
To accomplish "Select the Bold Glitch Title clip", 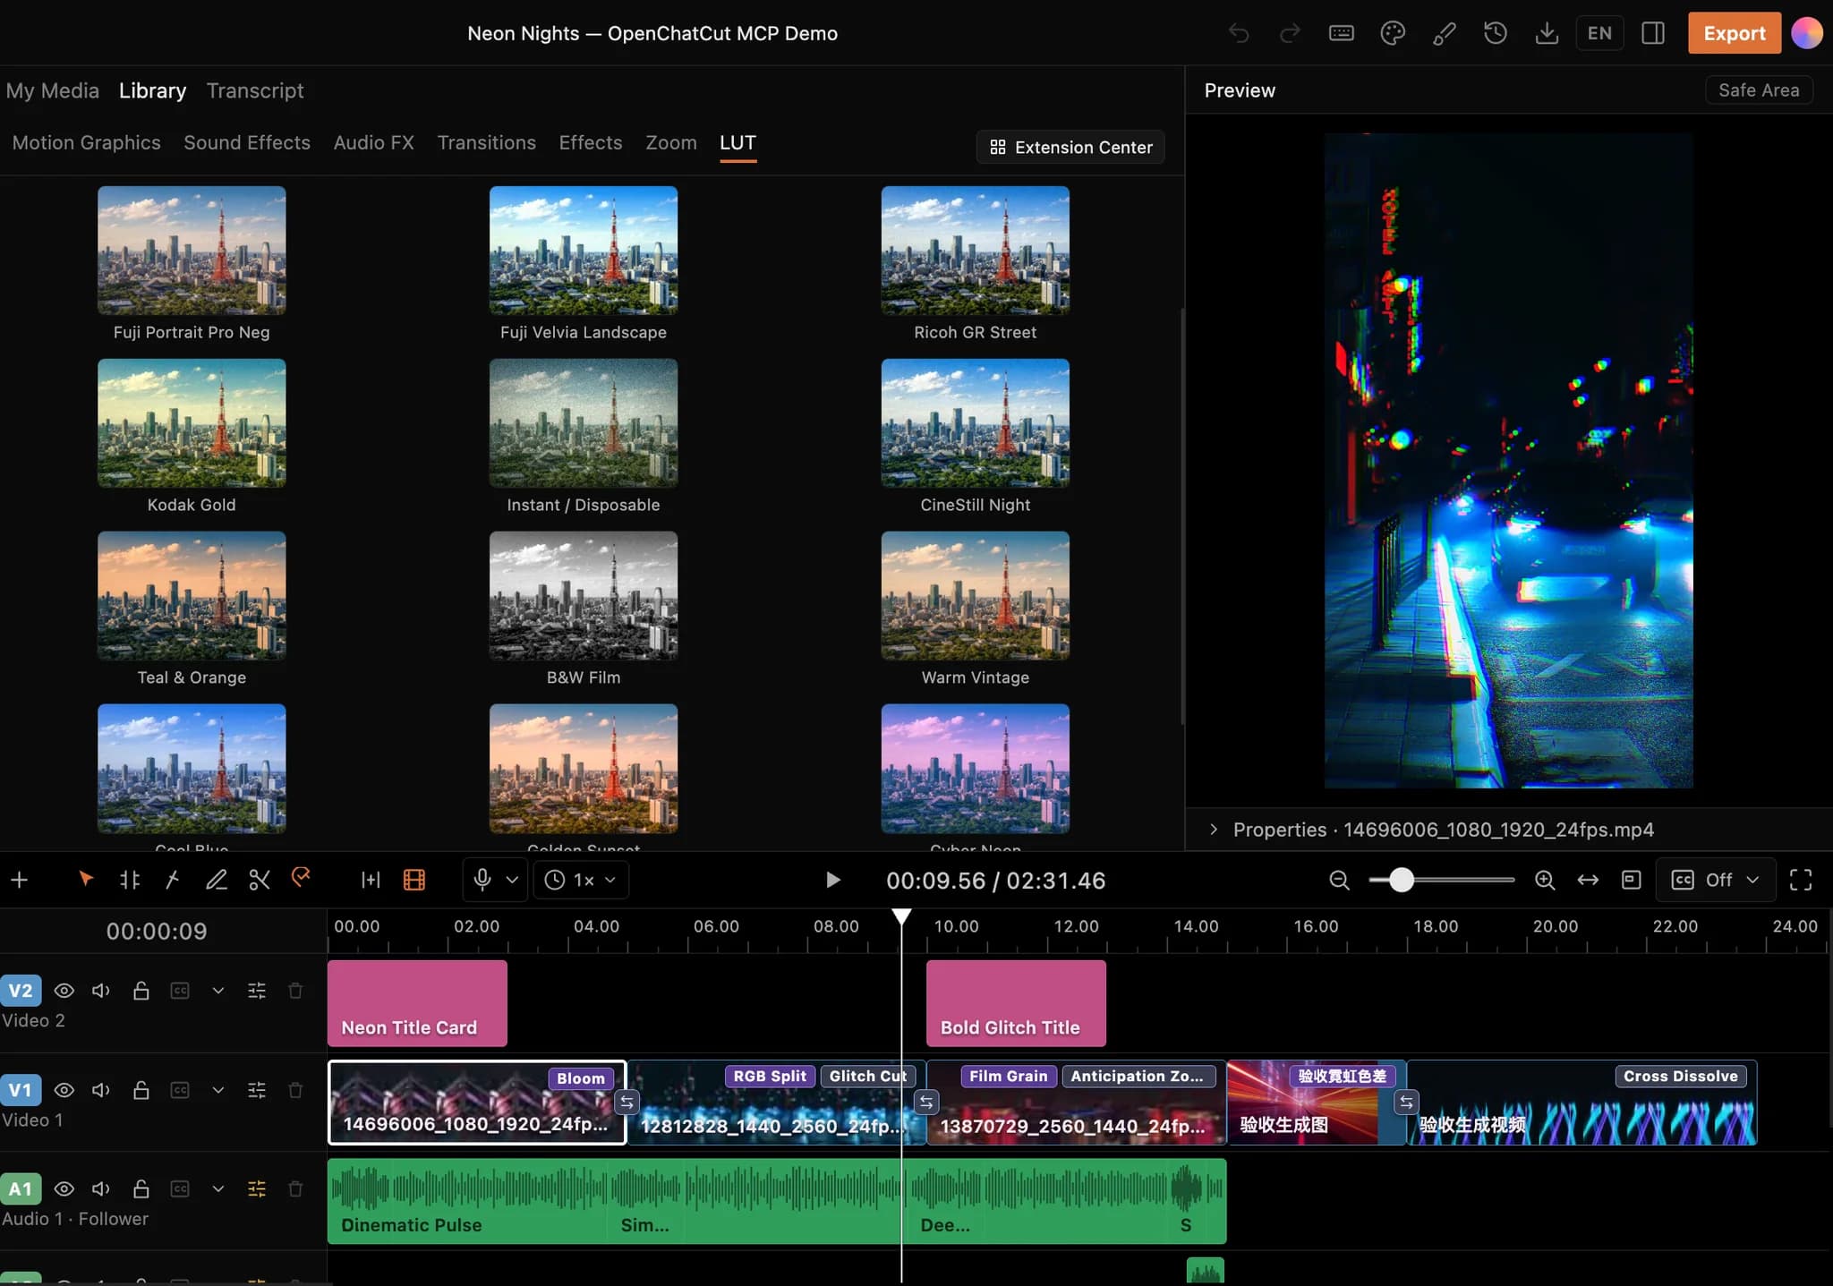I will [1016, 1003].
